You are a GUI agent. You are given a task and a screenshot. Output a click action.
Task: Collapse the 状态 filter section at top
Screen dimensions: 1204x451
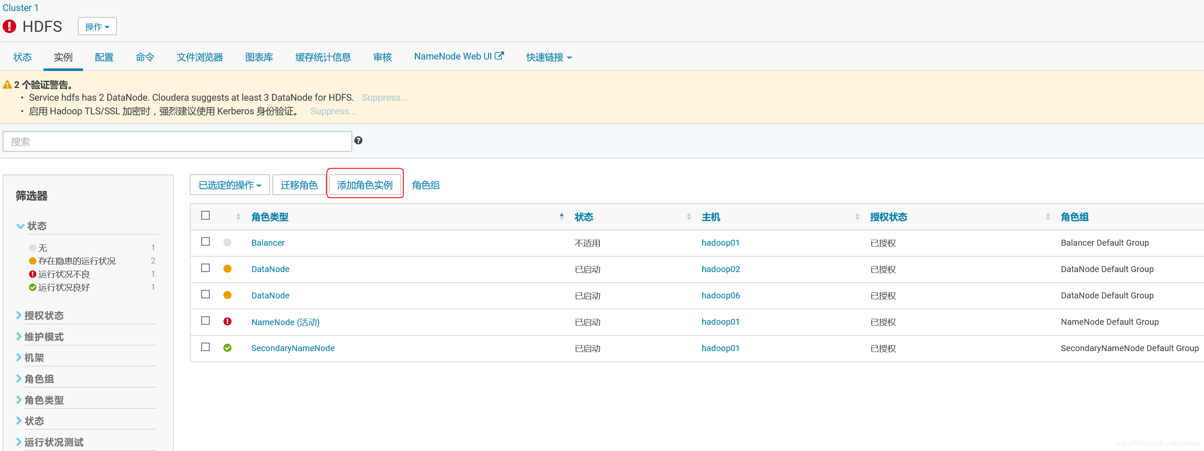click(32, 226)
